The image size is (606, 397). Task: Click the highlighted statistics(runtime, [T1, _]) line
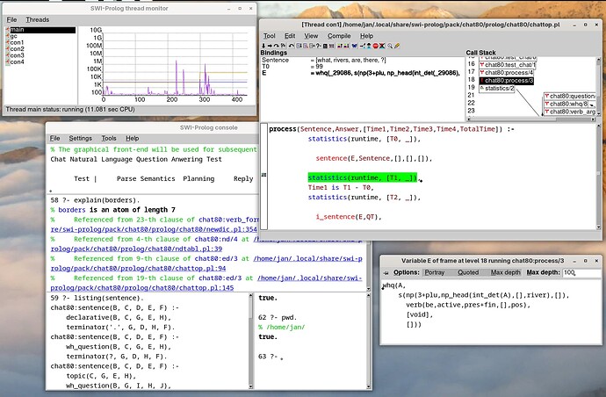click(x=363, y=177)
